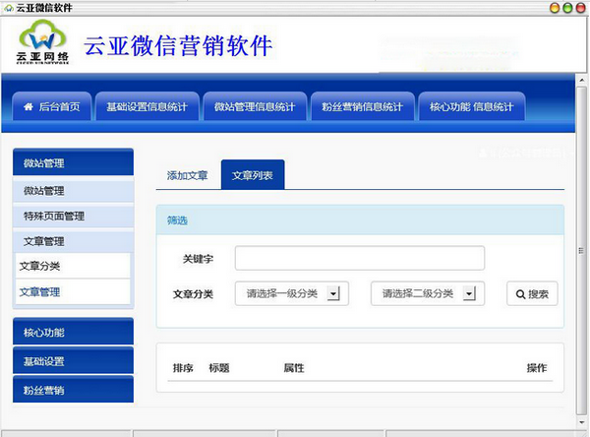590x437 pixels.
Task: Click the 关键字 input field
Action: click(x=360, y=258)
